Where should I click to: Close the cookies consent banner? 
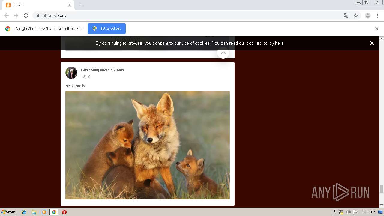tap(372, 43)
